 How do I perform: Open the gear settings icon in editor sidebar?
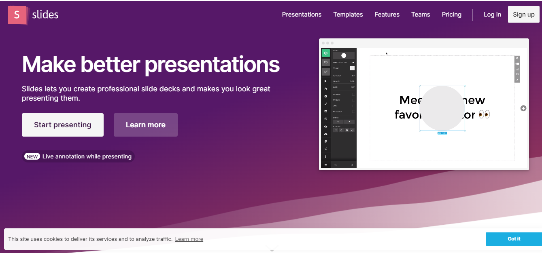(326, 97)
